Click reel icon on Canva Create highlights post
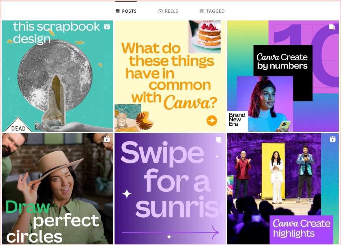This screenshot has height=245, width=341. (x=333, y=139)
